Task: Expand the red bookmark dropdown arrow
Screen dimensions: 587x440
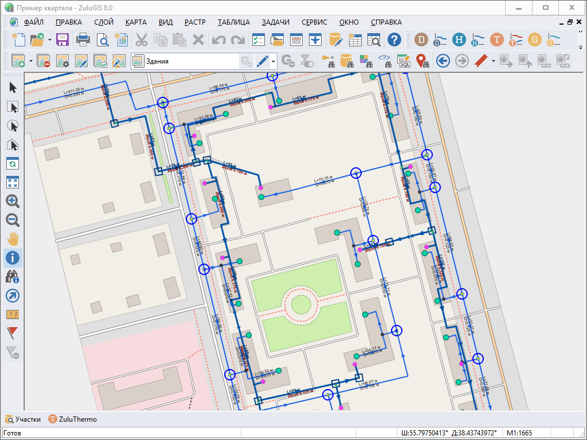Action: 492,61
